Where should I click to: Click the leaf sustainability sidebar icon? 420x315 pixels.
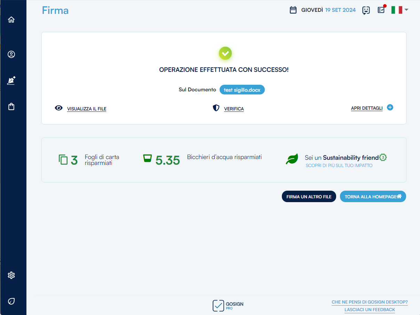coord(11,301)
